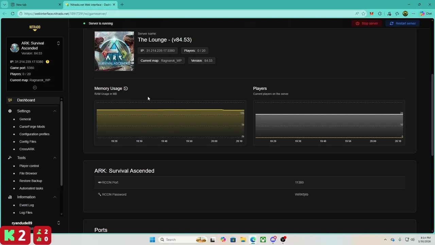435x245 pixels.
Task: Click the Windows Start button
Action: 152,240
